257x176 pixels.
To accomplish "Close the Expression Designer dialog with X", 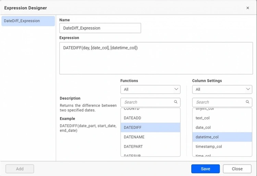I will (248, 8).
